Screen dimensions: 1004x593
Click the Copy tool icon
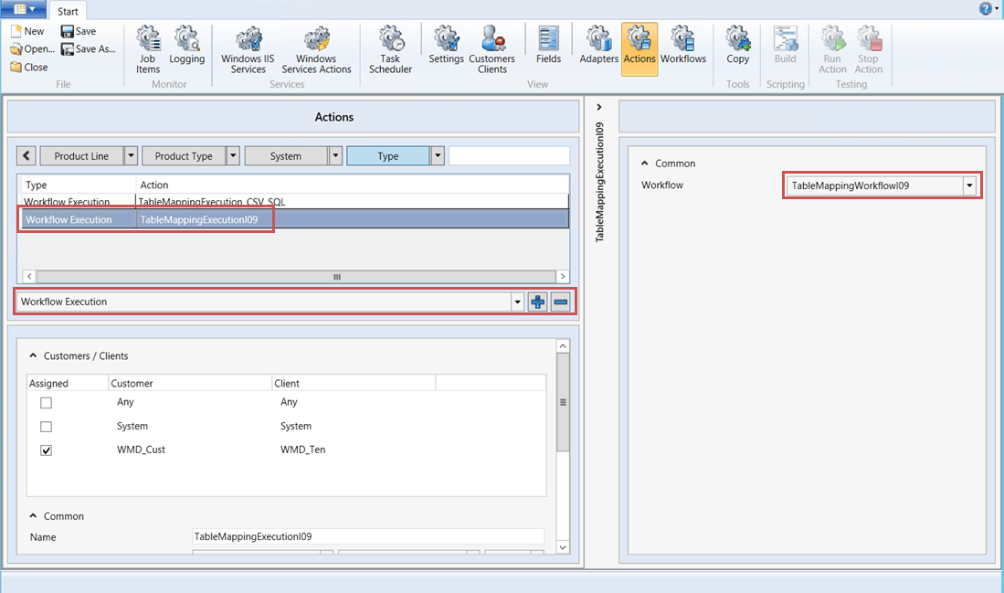tap(737, 48)
